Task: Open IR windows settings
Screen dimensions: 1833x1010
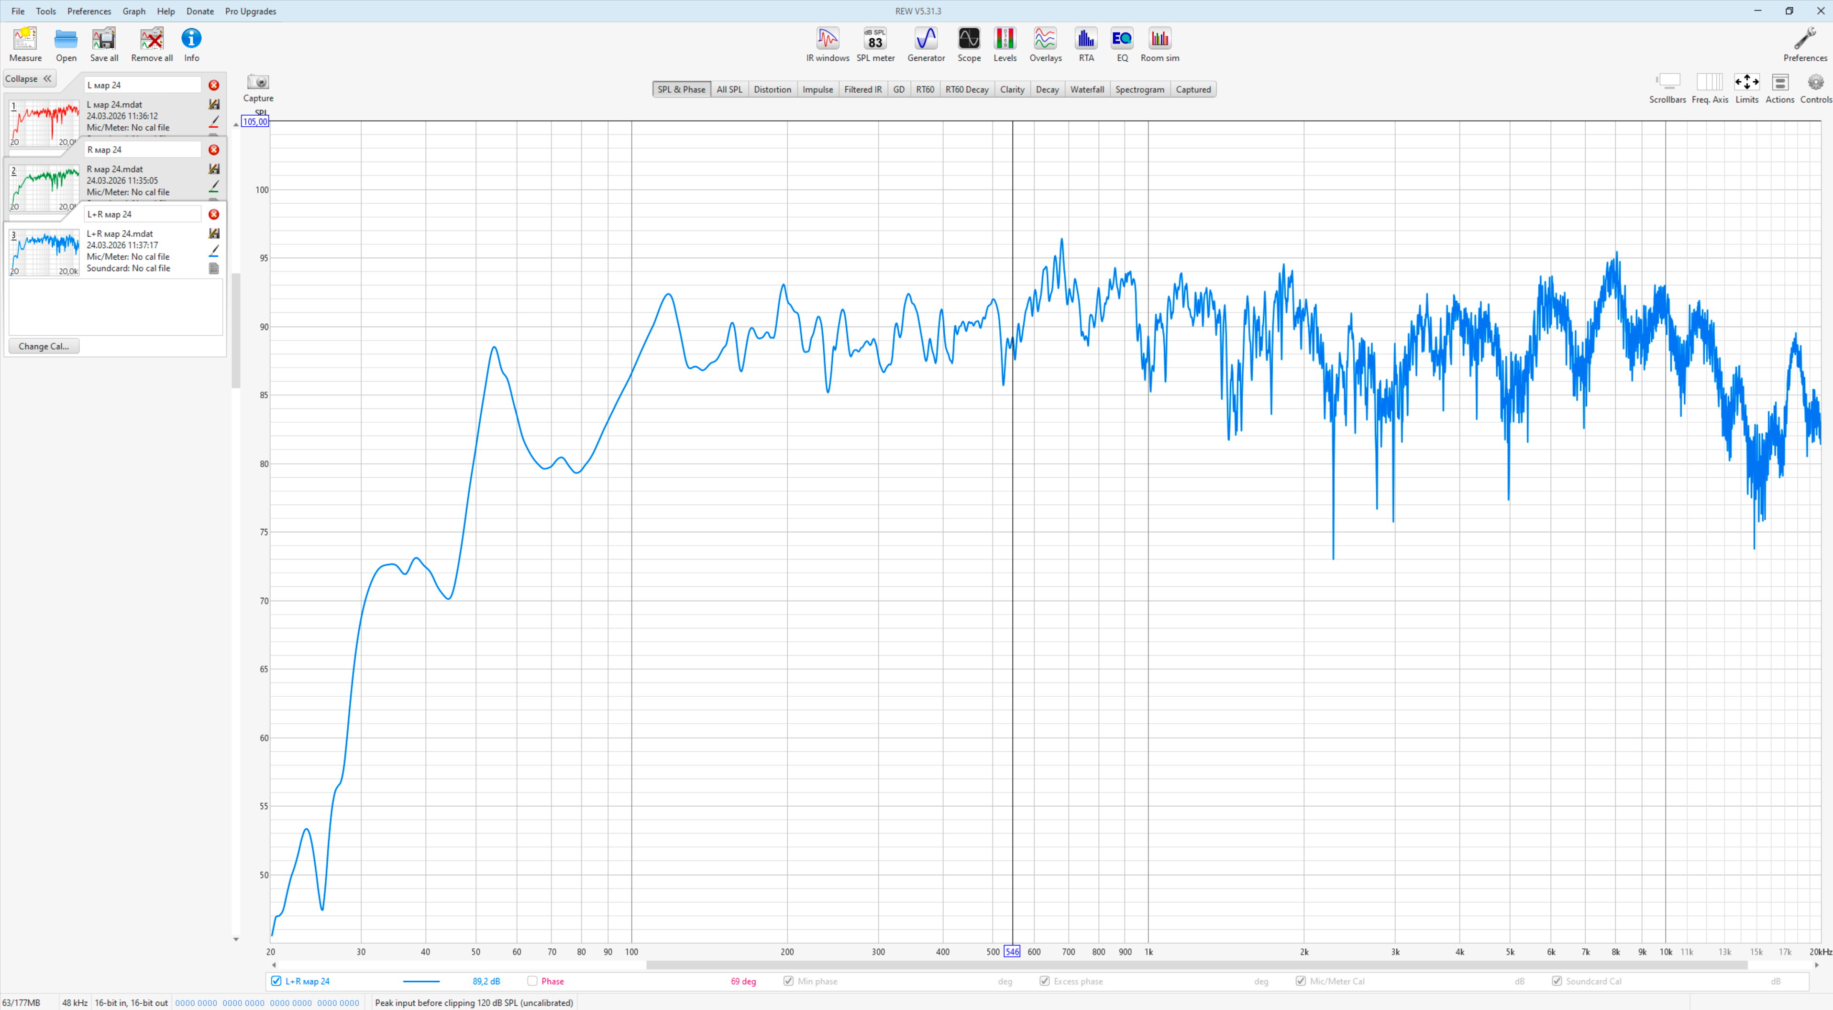Action: click(827, 44)
